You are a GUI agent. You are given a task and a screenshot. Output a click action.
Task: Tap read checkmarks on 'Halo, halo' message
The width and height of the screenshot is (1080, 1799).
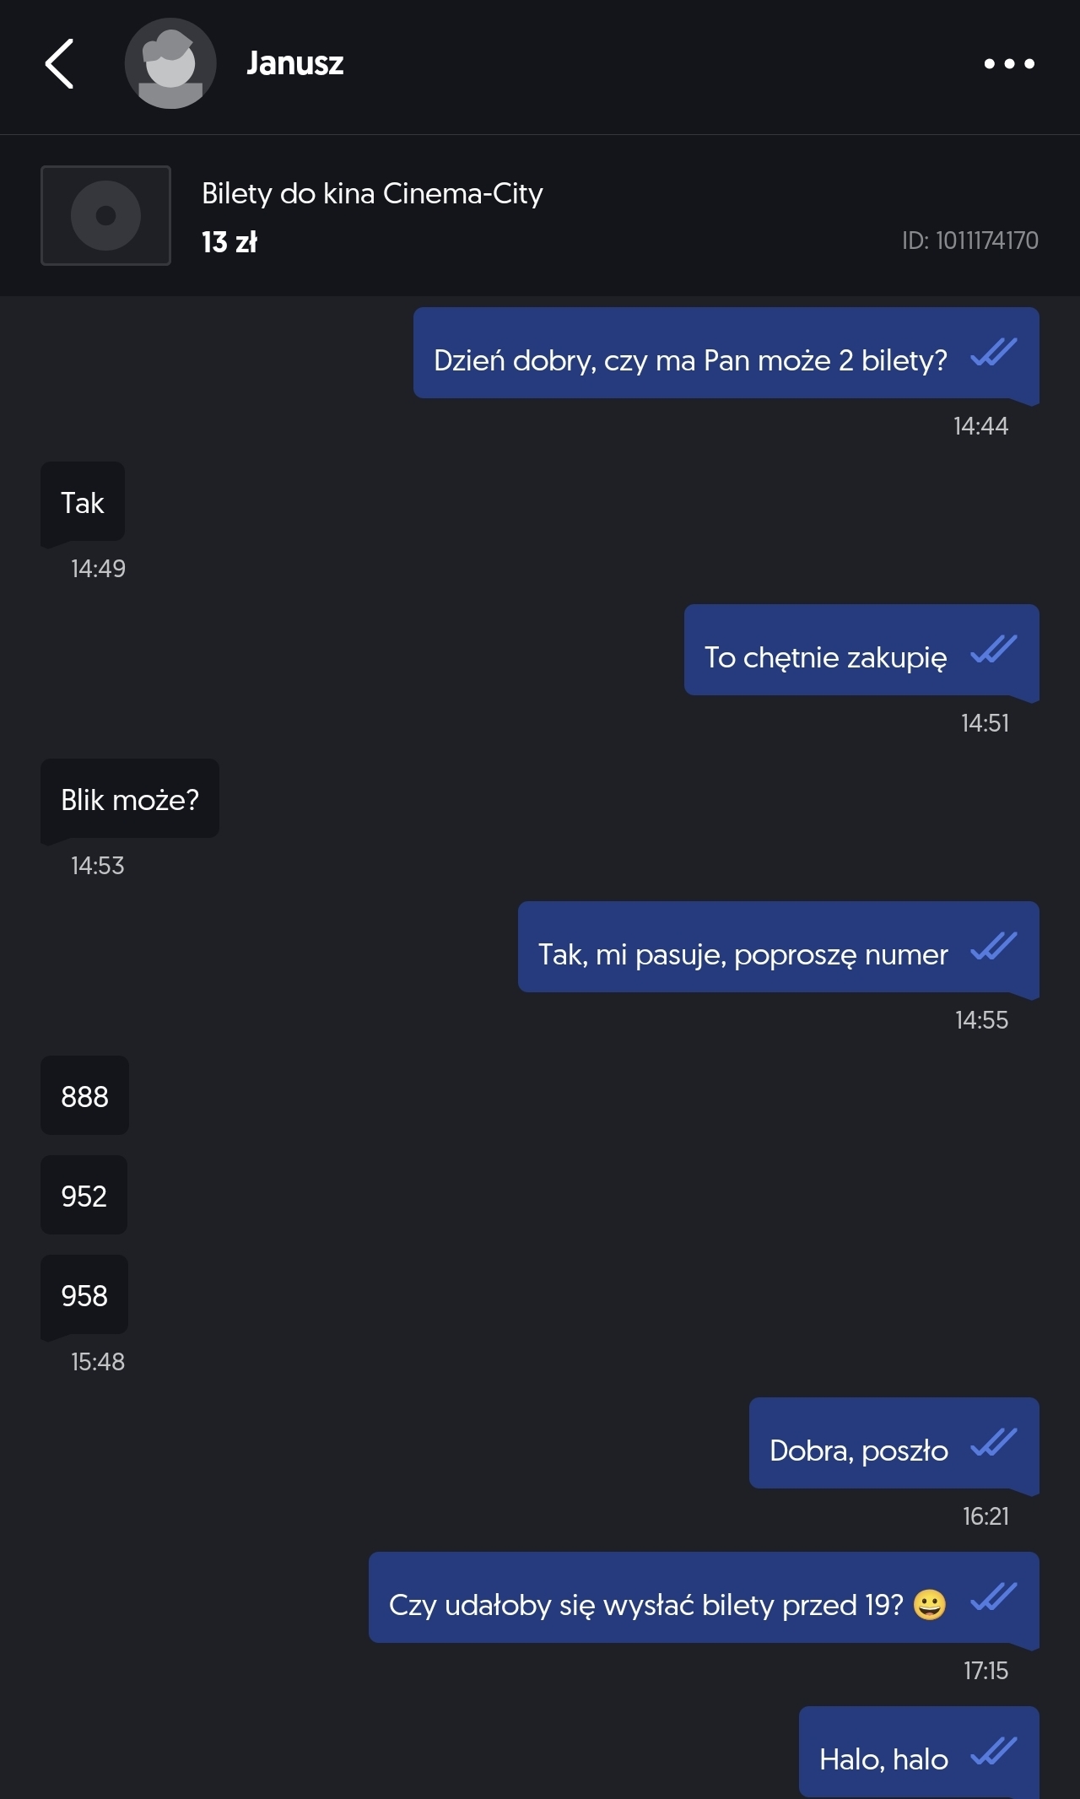click(x=993, y=1751)
